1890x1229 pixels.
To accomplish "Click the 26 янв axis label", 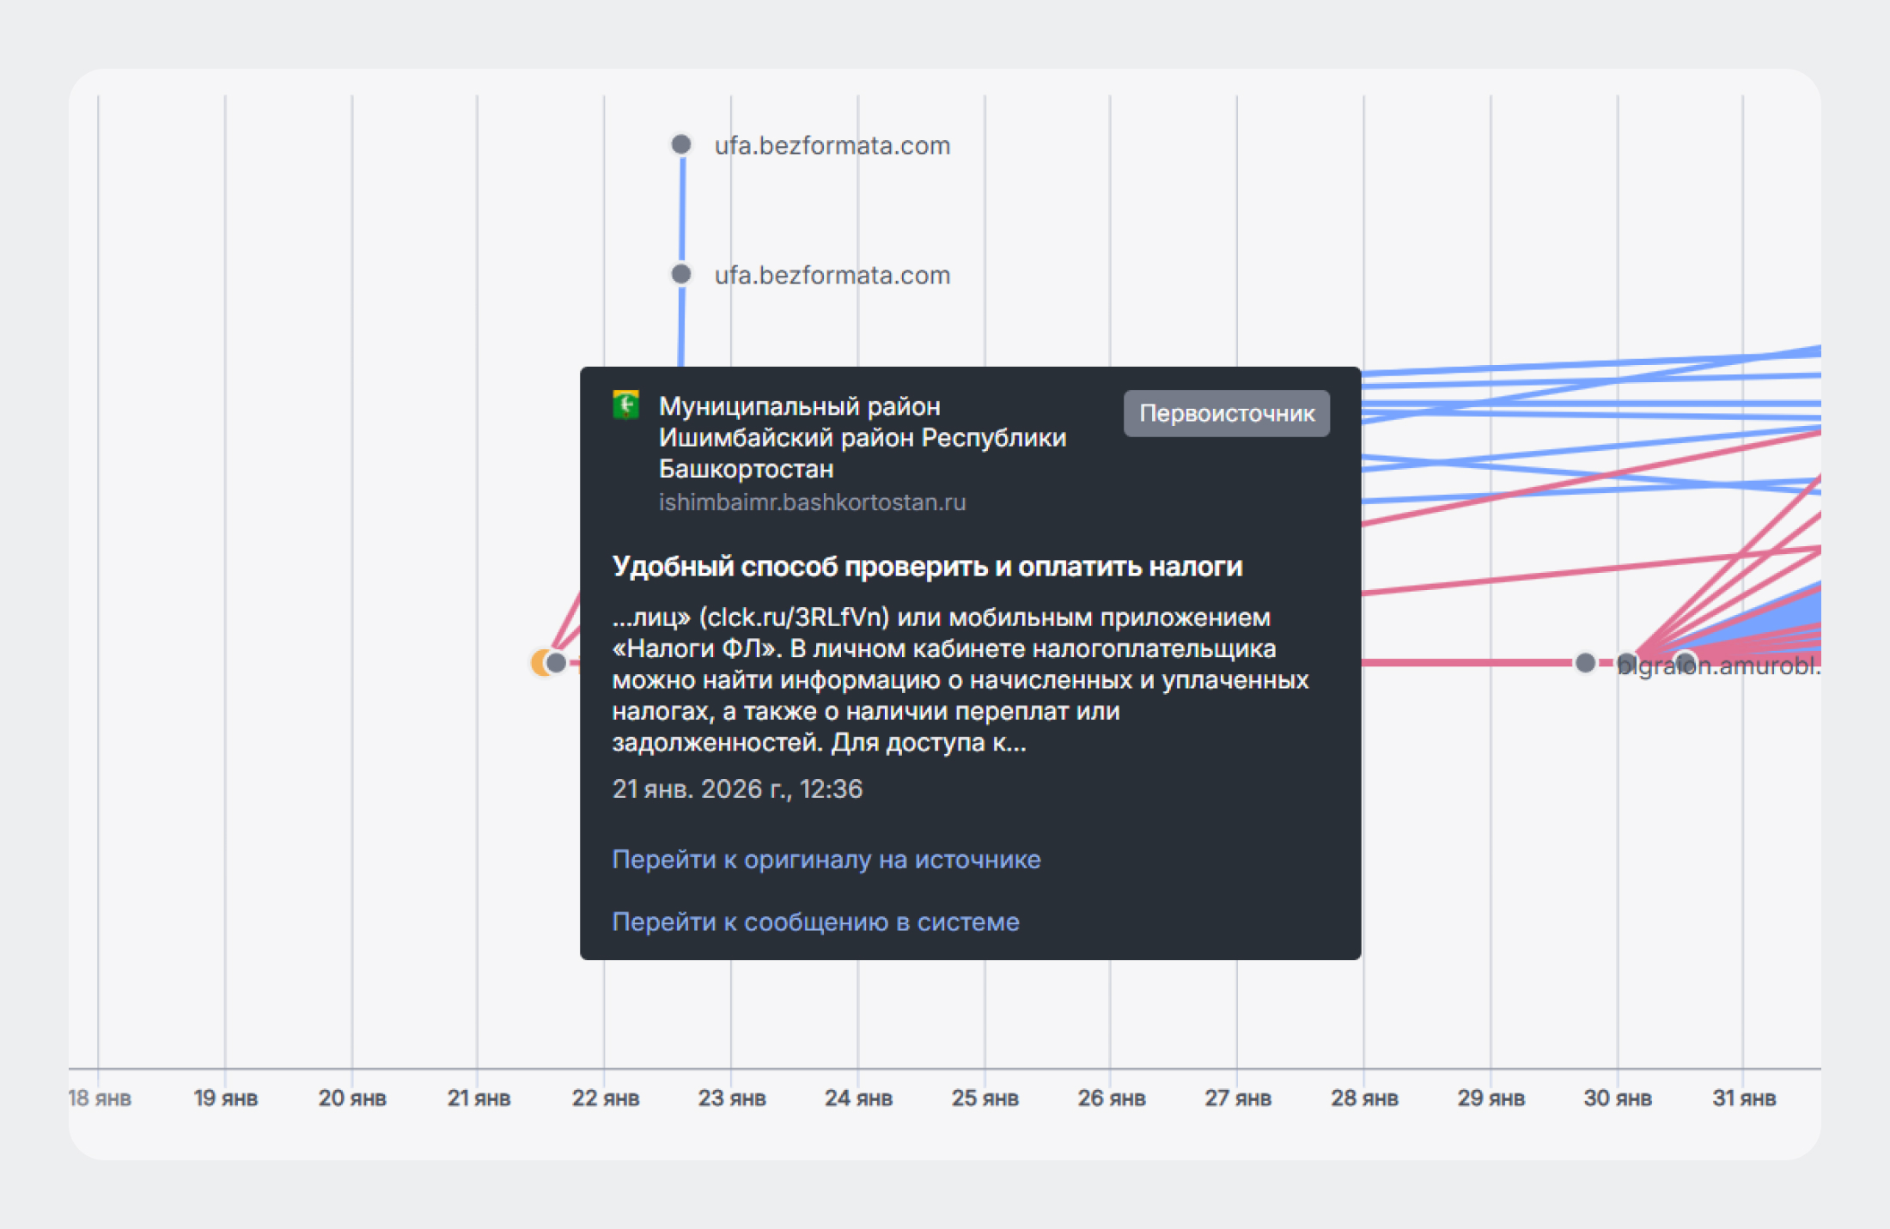I will (1112, 1098).
